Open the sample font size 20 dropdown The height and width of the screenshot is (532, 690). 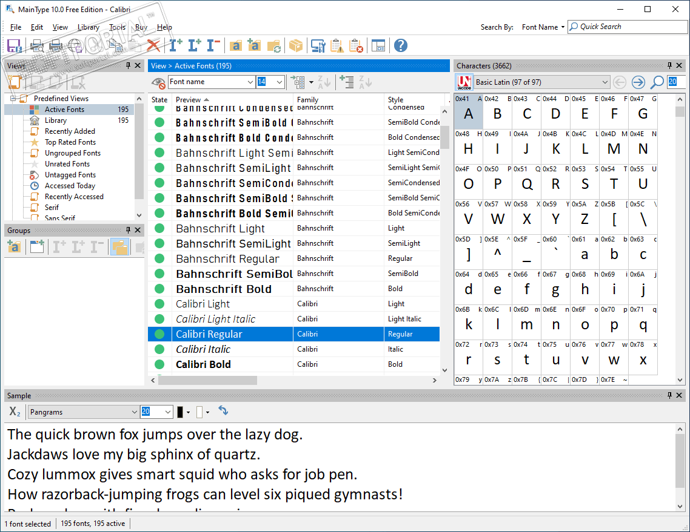[168, 412]
